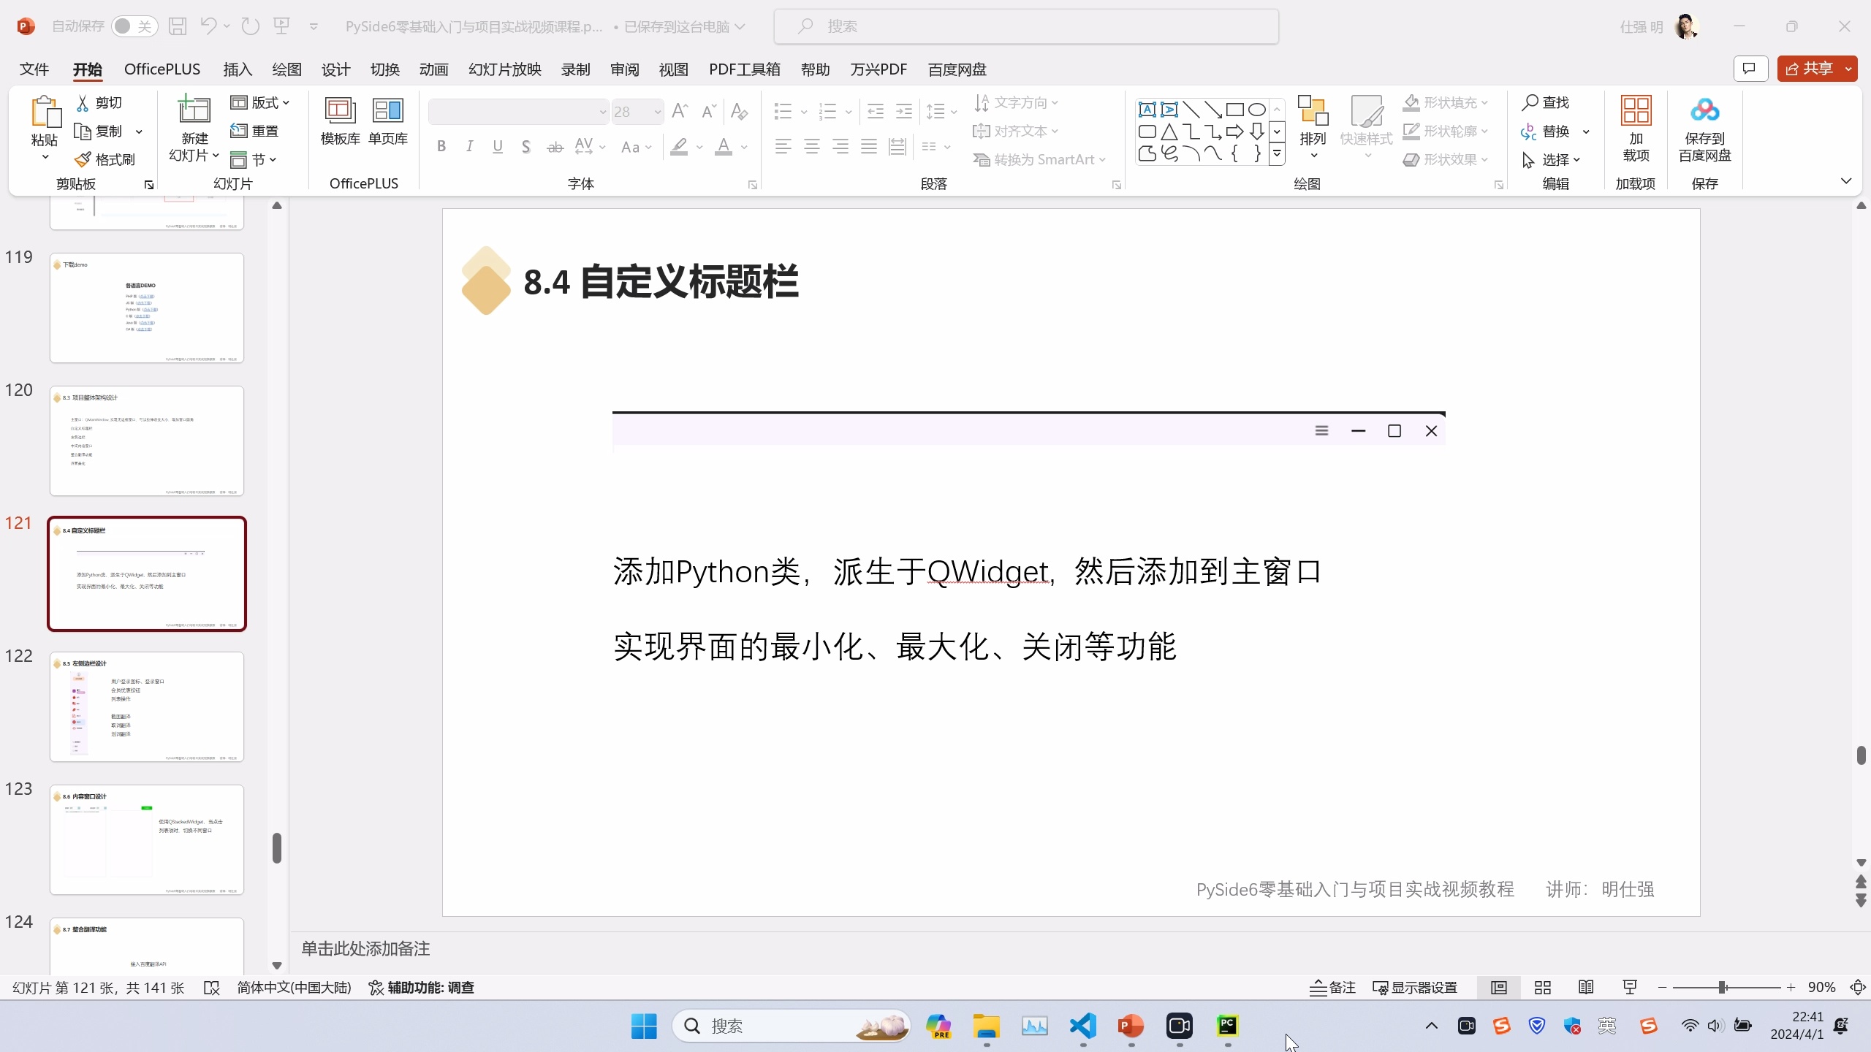1871x1052 pixels.
Task: Toggle the 备注 notes pane
Action: tap(1332, 988)
